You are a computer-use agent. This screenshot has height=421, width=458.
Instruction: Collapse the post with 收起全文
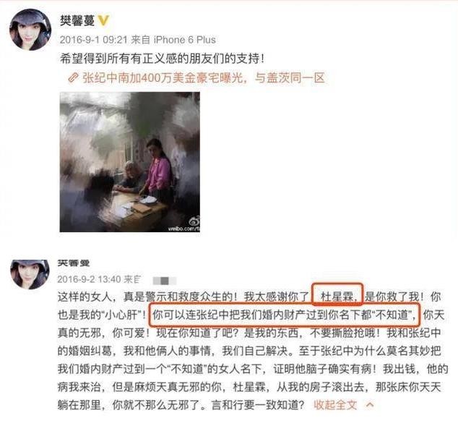click(x=335, y=405)
